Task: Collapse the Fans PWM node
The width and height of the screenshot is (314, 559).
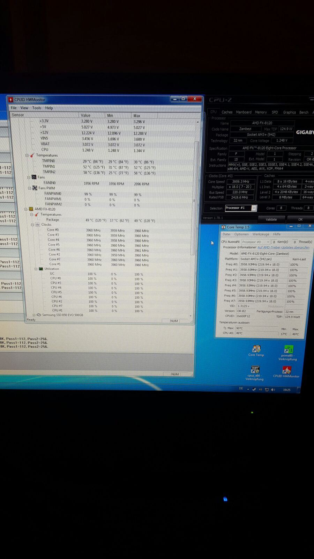Action: (30, 188)
